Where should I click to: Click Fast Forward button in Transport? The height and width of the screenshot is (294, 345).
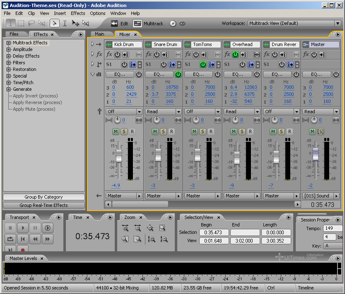tap(48, 239)
